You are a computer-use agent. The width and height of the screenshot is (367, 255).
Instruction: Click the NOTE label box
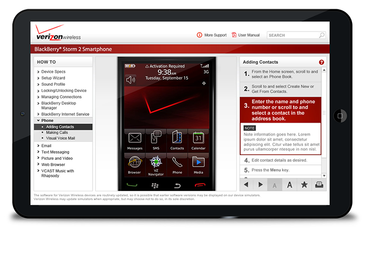pyautogui.click(x=250, y=128)
